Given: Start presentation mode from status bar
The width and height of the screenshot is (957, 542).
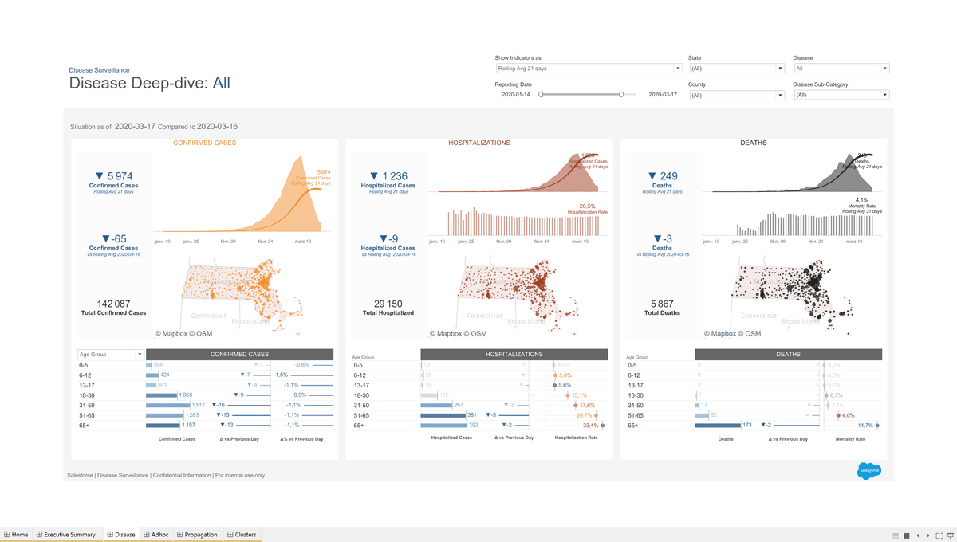Looking at the screenshot, I should [951, 535].
